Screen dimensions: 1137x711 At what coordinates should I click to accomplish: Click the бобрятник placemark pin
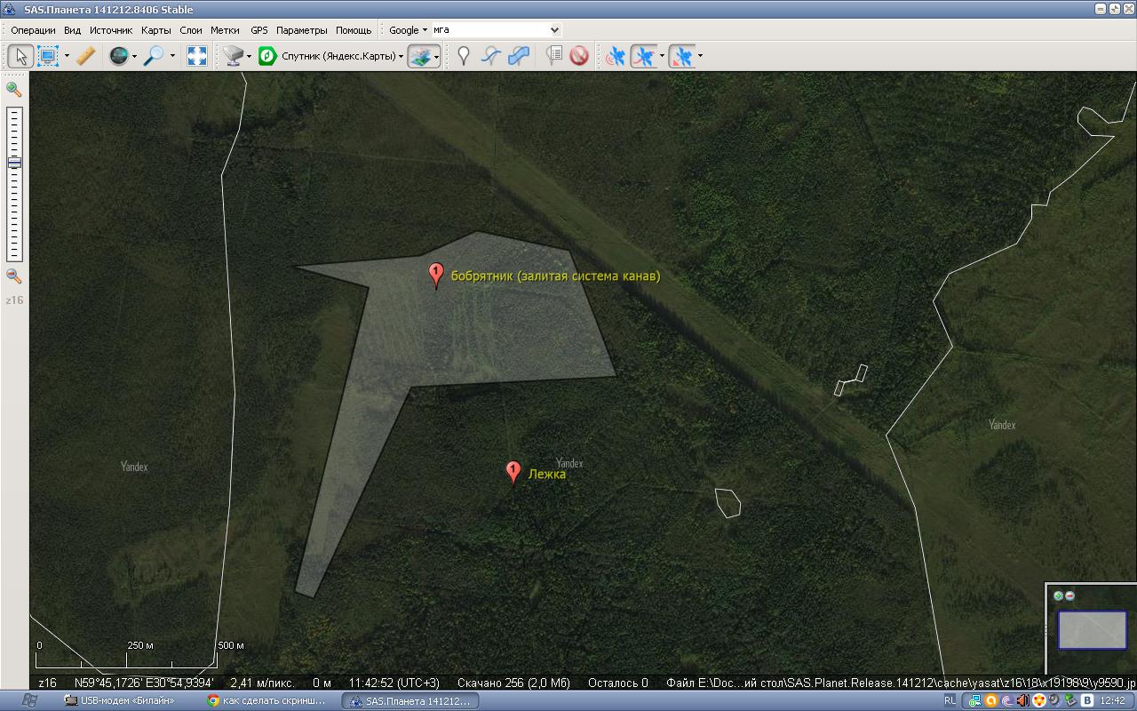(x=435, y=274)
